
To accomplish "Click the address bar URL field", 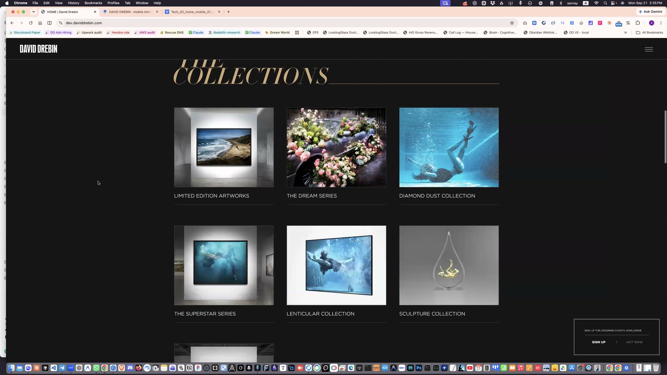I will click(284, 23).
